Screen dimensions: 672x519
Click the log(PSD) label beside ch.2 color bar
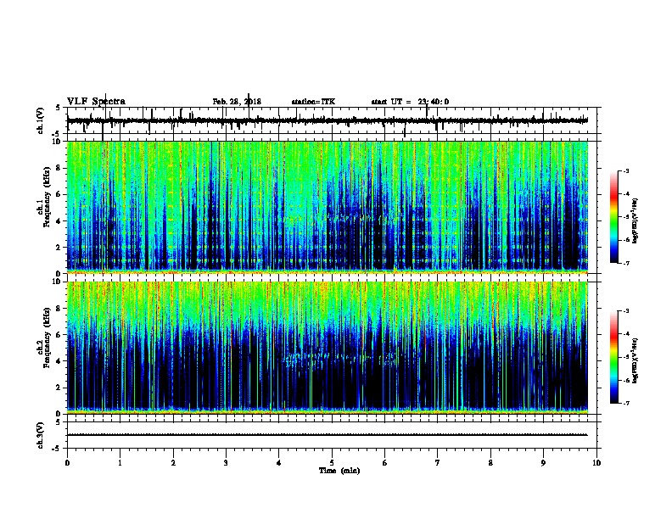click(636, 360)
